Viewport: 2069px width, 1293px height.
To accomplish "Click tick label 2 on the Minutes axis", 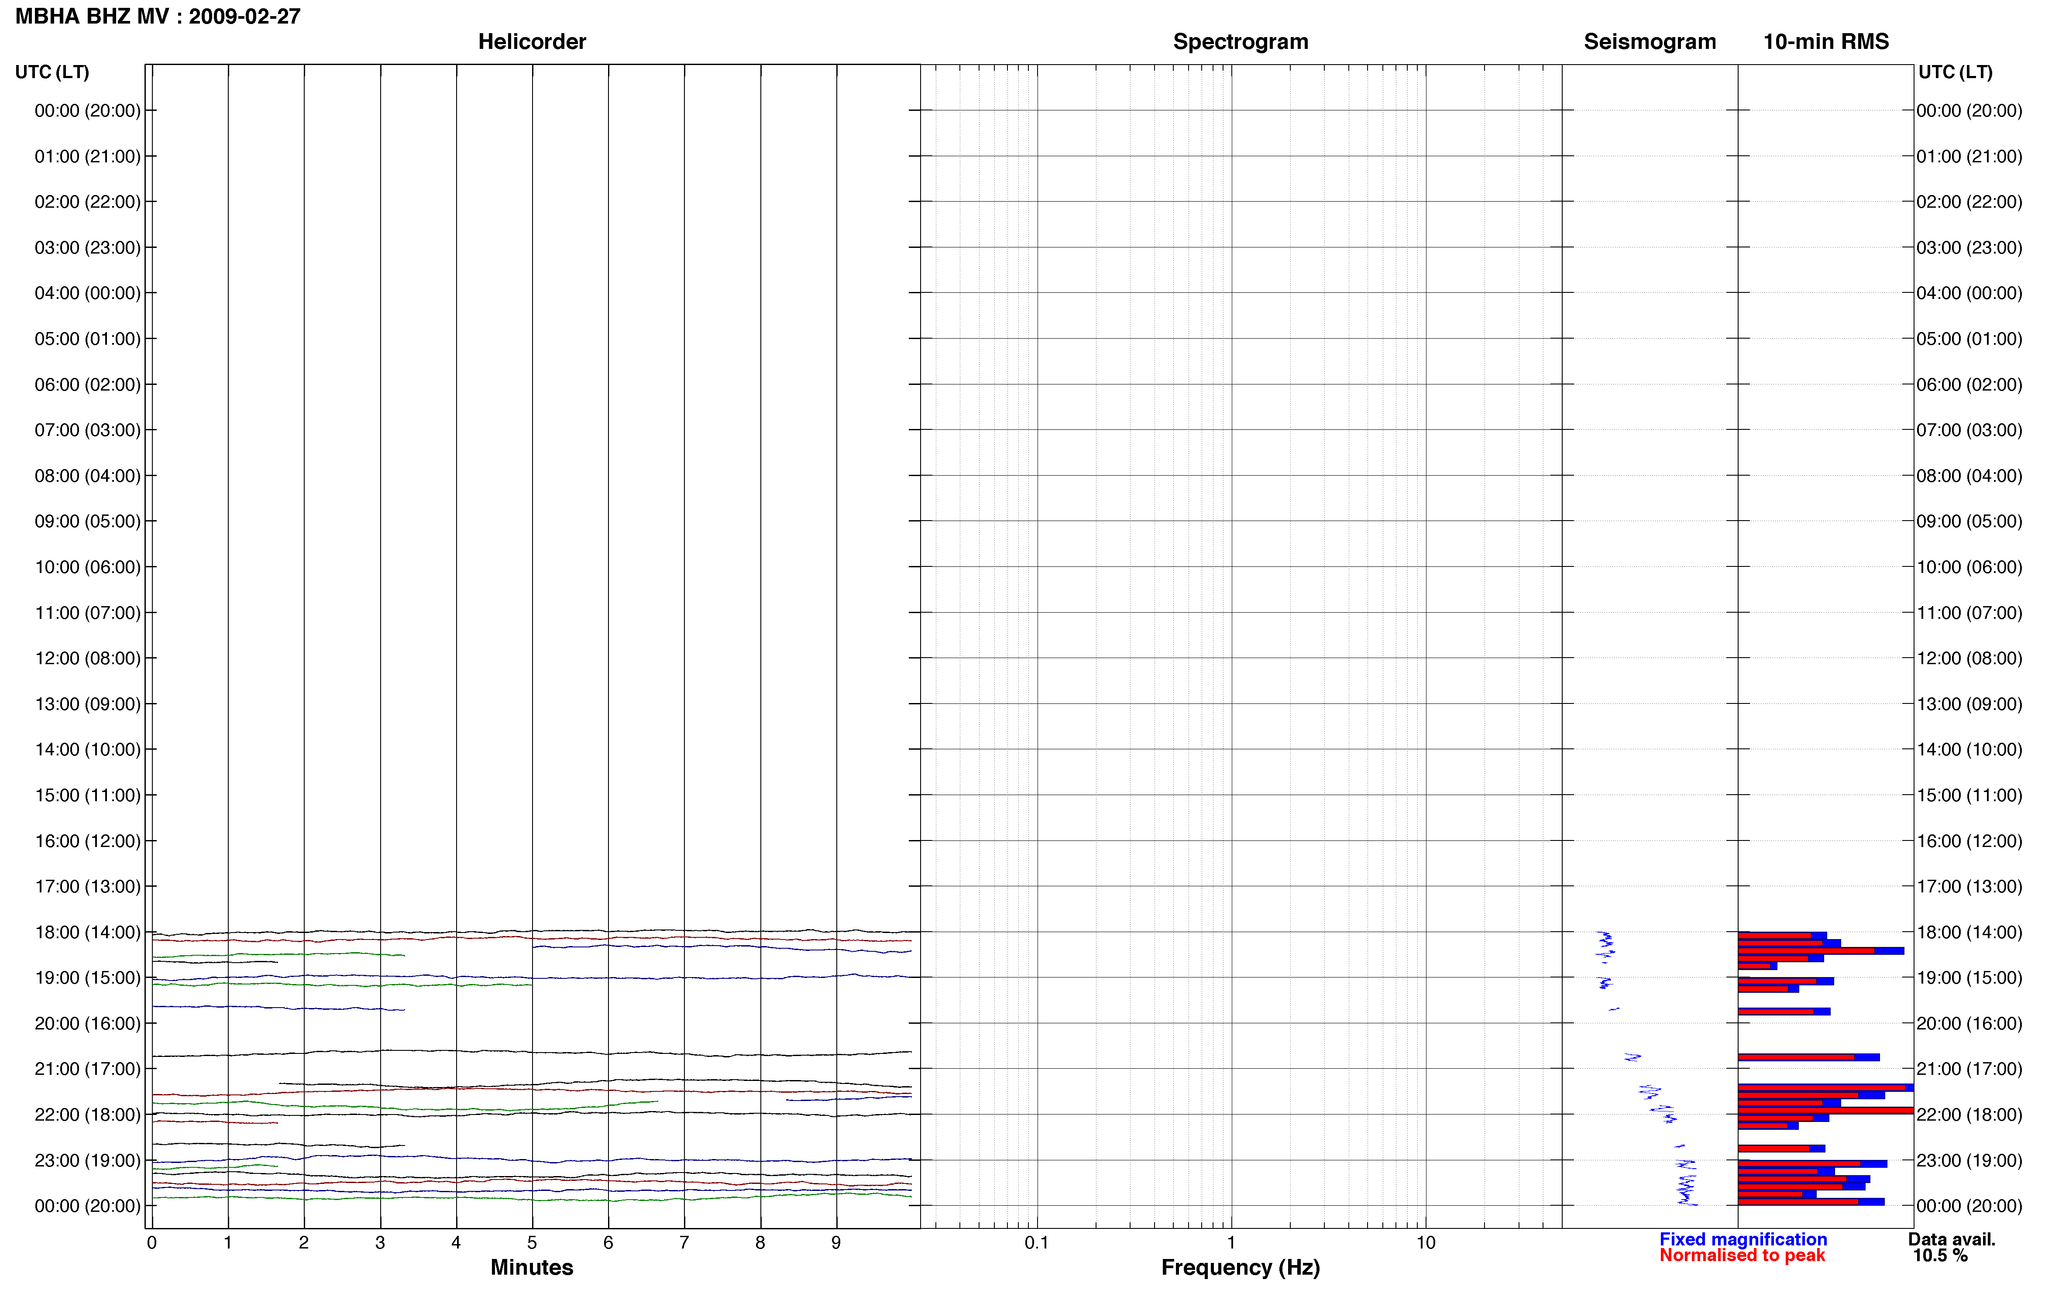I will (x=304, y=1242).
